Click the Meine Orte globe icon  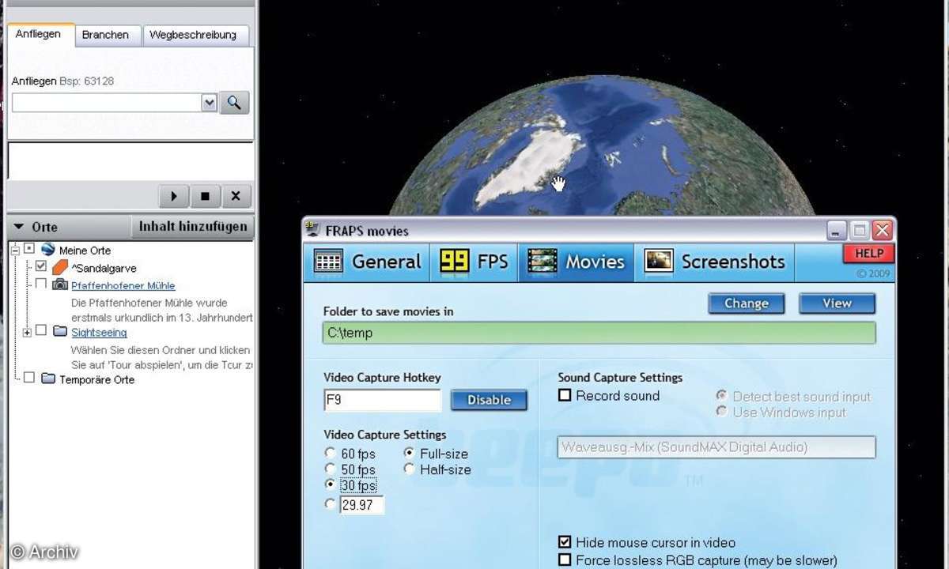[x=47, y=249]
